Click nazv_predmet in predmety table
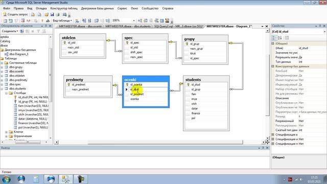327x184 pixels. click(x=80, y=89)
